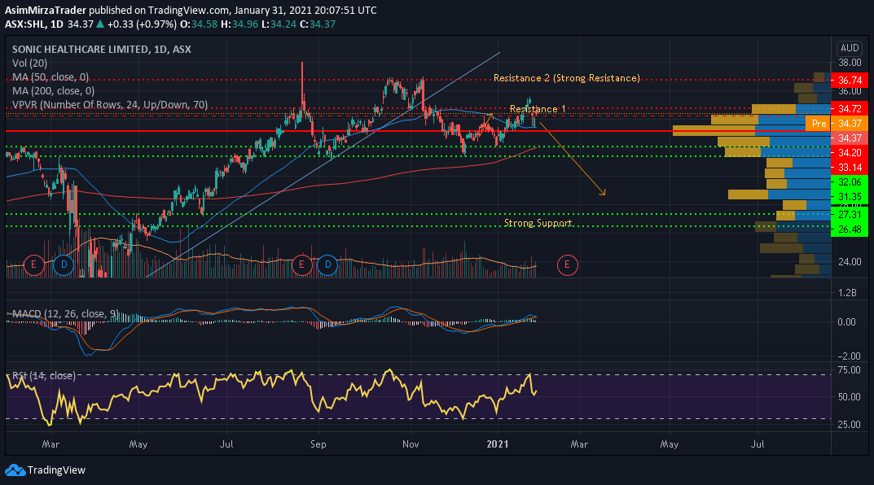Click the 32.06 green price label

click(850, 182)
